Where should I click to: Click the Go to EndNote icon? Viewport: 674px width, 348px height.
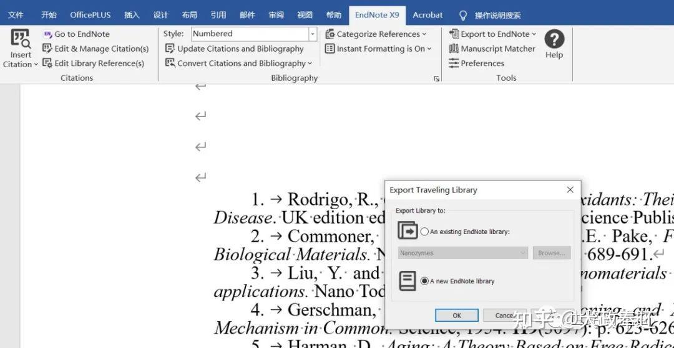point(47,34)
